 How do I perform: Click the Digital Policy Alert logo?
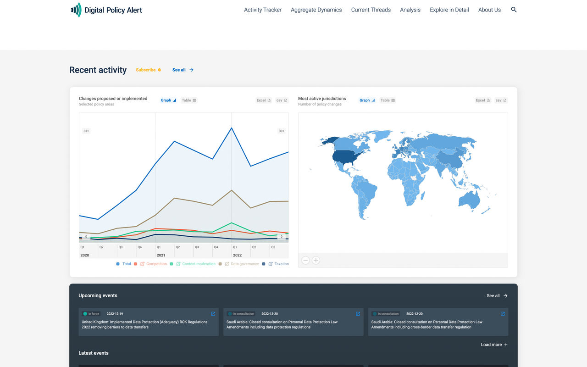point(106,10)
